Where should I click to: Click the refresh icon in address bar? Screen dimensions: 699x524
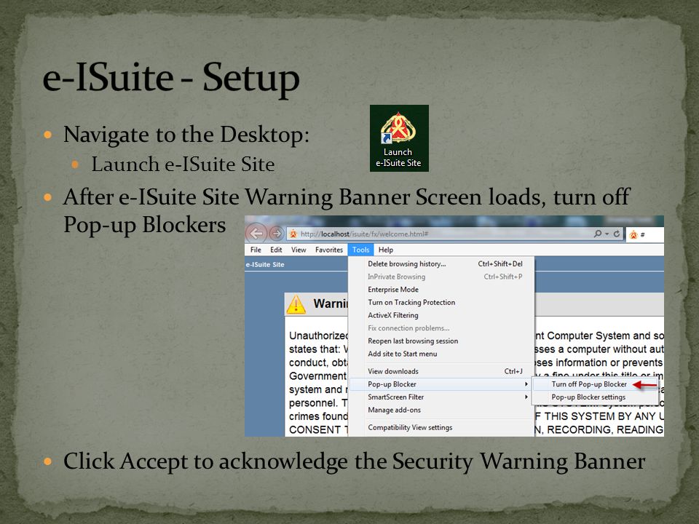click(x=617, y=234)
